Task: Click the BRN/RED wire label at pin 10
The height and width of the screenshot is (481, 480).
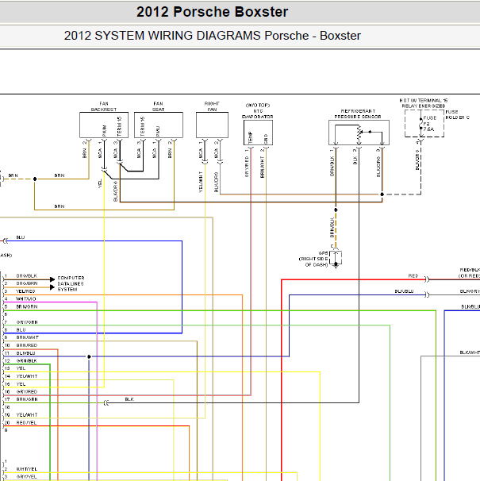Action: point(27,345)
